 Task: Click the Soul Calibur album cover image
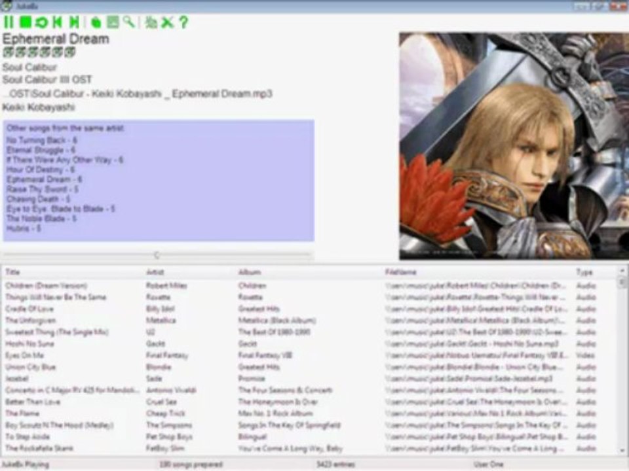coord(514,146)
